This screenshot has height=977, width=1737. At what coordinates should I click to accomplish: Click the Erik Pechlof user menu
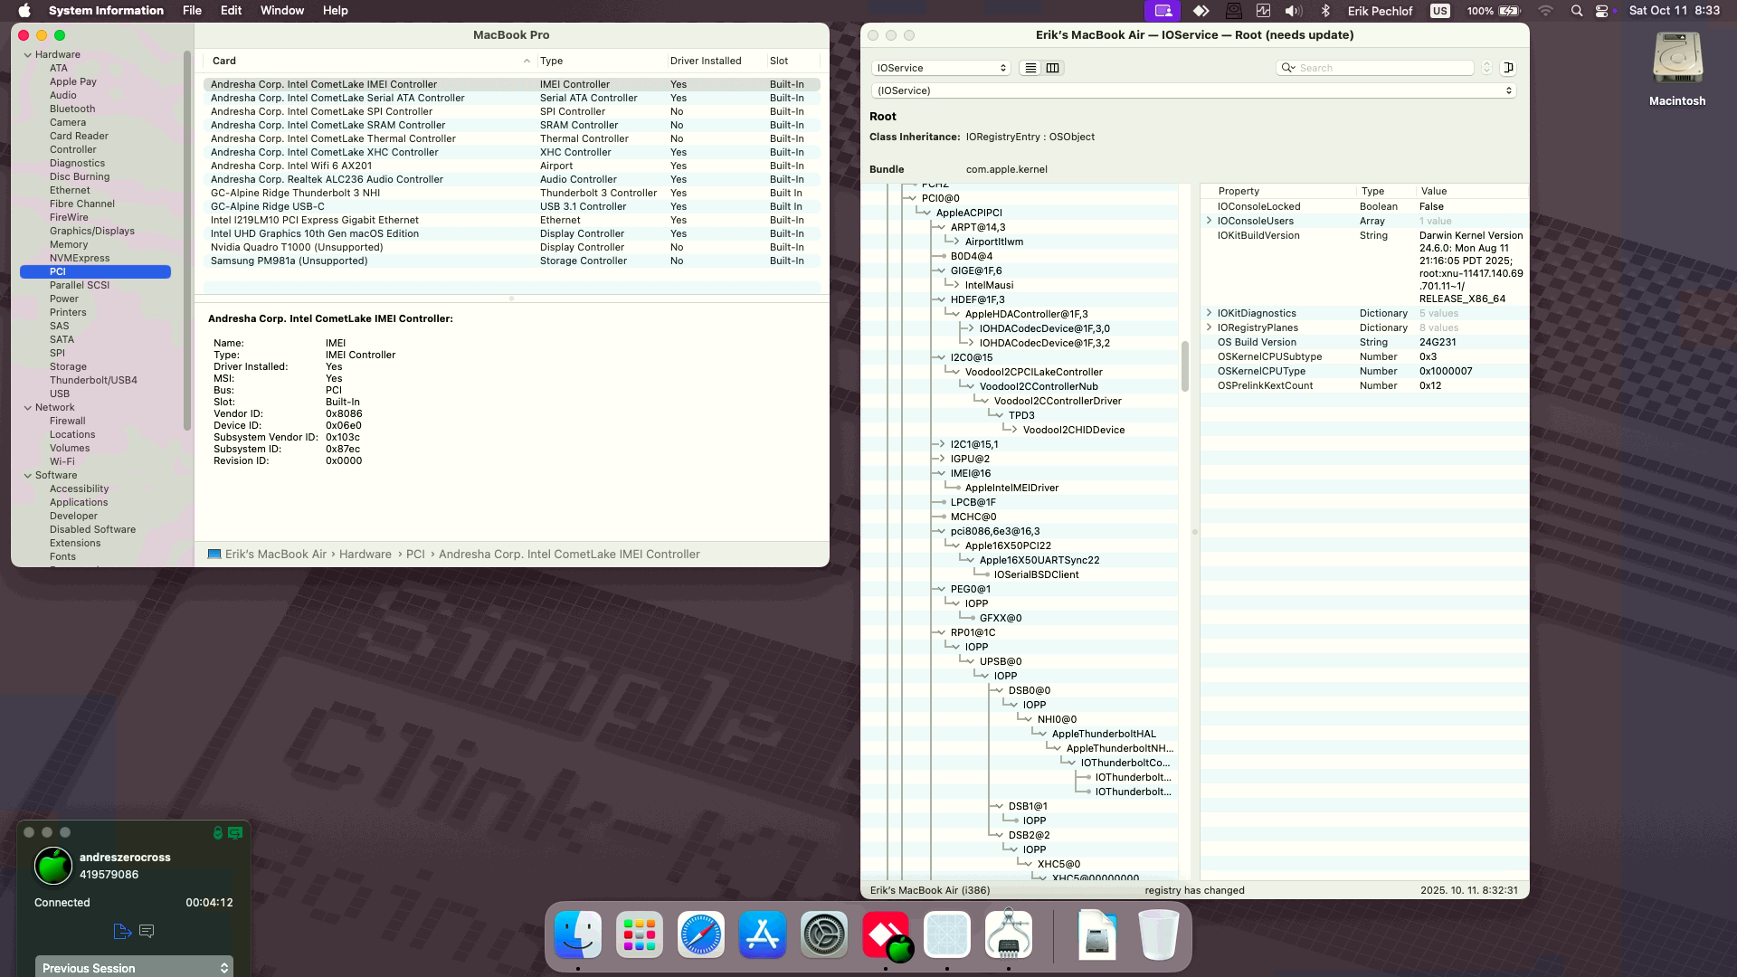pos(1380,11)
